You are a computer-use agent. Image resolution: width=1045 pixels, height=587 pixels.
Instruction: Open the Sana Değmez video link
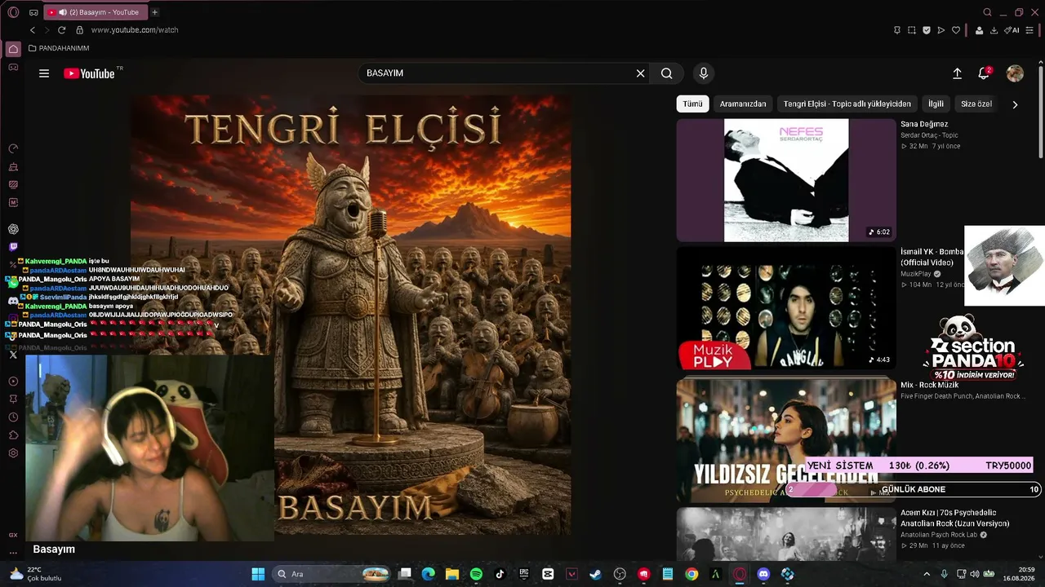(924, 124)
